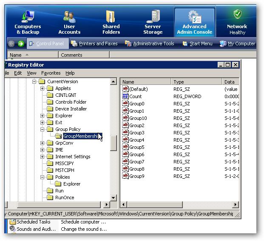This screenshot has height=241, width=264.
Task: Expand the Ext key
Action: pyautogui.click(x=42, y=122)
